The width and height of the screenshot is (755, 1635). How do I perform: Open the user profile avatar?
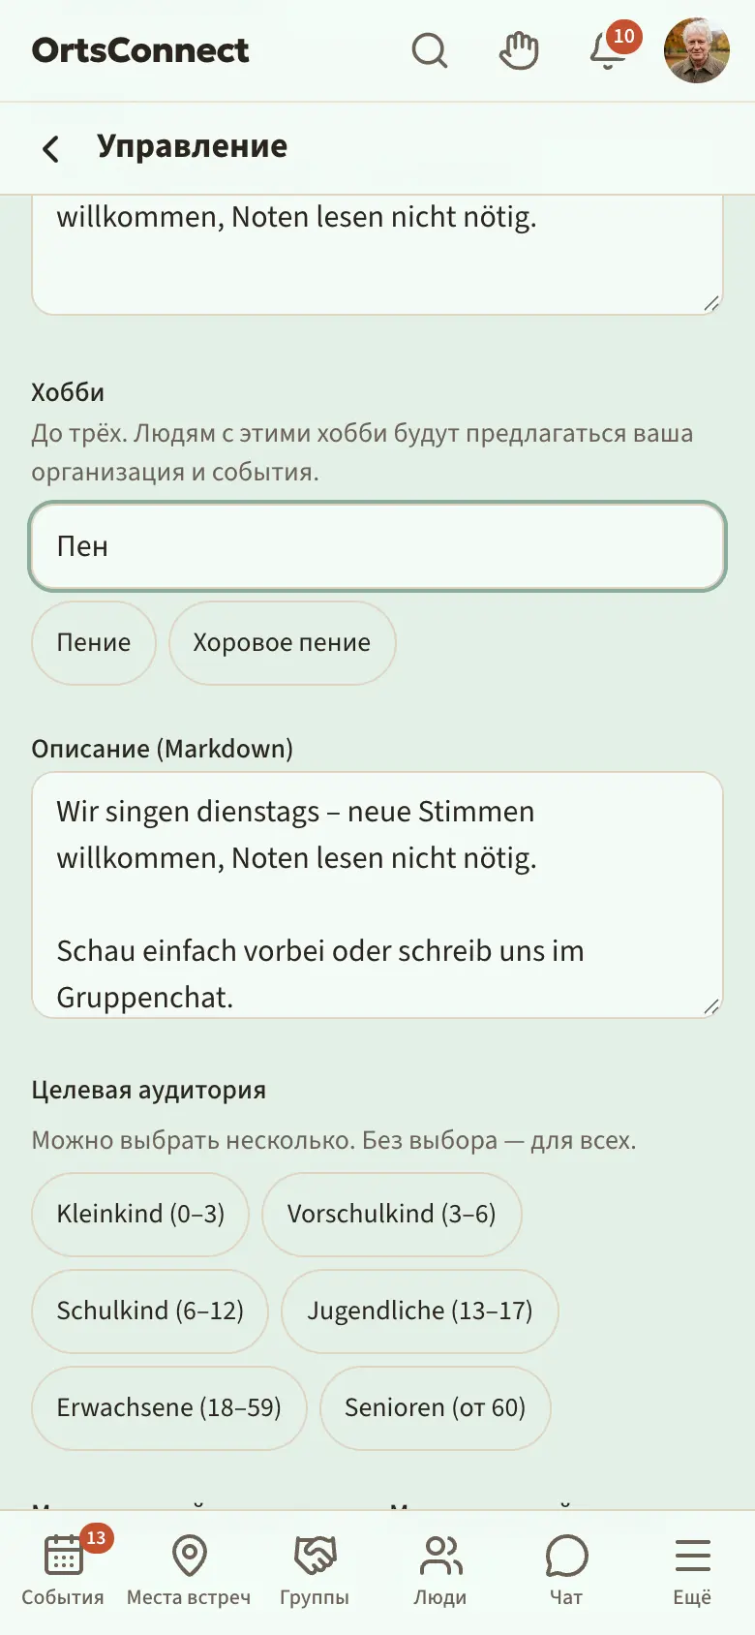tap(697, 50)
